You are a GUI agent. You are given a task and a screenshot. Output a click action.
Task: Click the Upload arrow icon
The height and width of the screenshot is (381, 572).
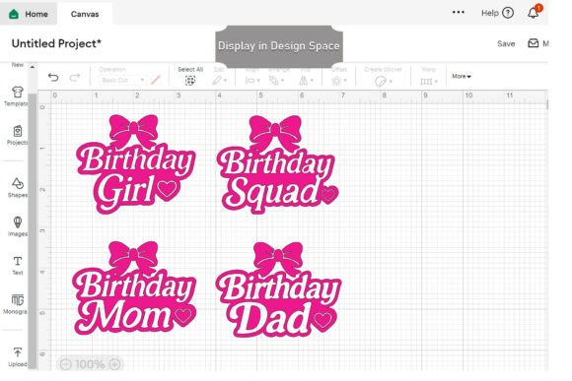coord(17,352)
